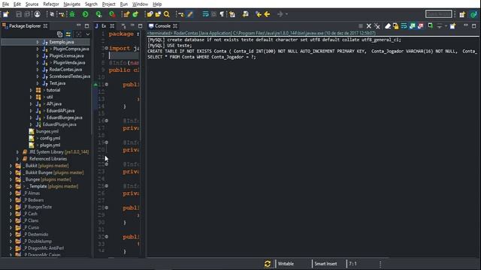481x270 pixels.
Task: Open the Window menu
Action: (140, 4)
